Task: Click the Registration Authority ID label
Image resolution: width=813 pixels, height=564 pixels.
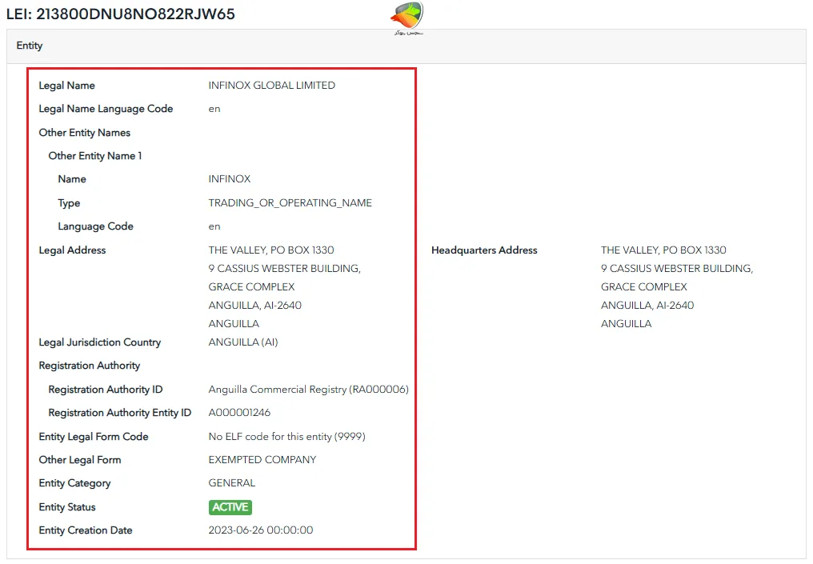Action: tap(105, 390)
